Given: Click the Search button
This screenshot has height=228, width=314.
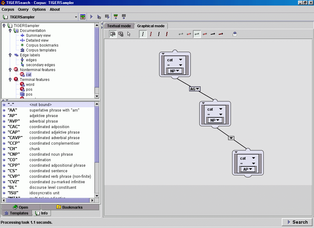Looking at the screenshot, I should coord(297,222).
